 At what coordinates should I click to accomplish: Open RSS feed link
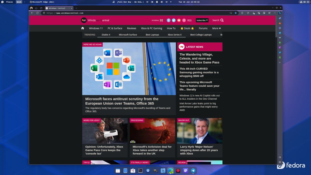(x=189, y=20)
